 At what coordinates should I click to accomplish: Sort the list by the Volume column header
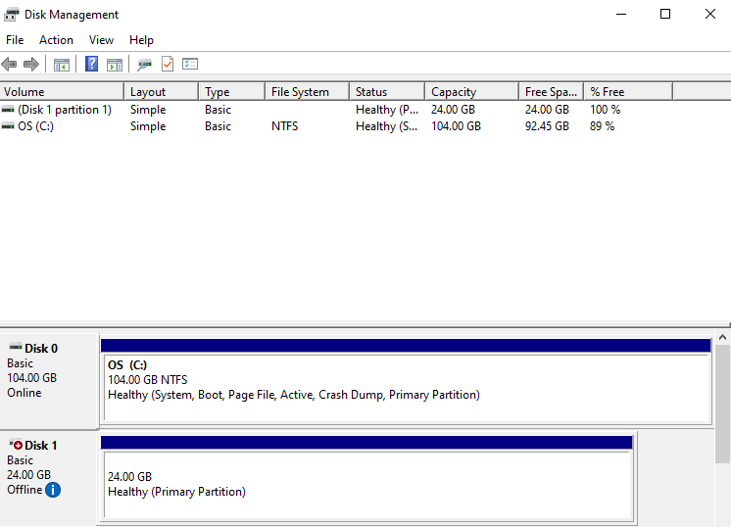click(59, 92)
